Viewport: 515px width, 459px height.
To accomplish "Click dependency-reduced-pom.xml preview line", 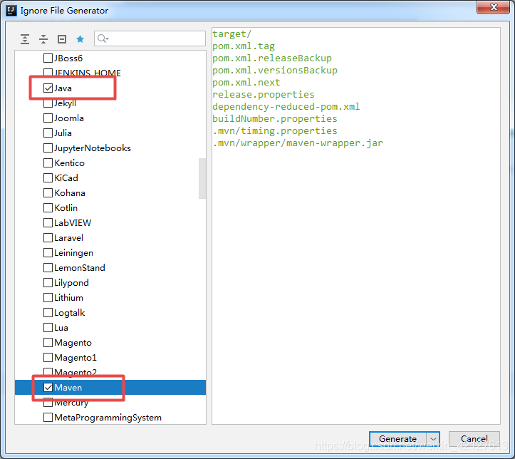I will click(x=286, y=107).
